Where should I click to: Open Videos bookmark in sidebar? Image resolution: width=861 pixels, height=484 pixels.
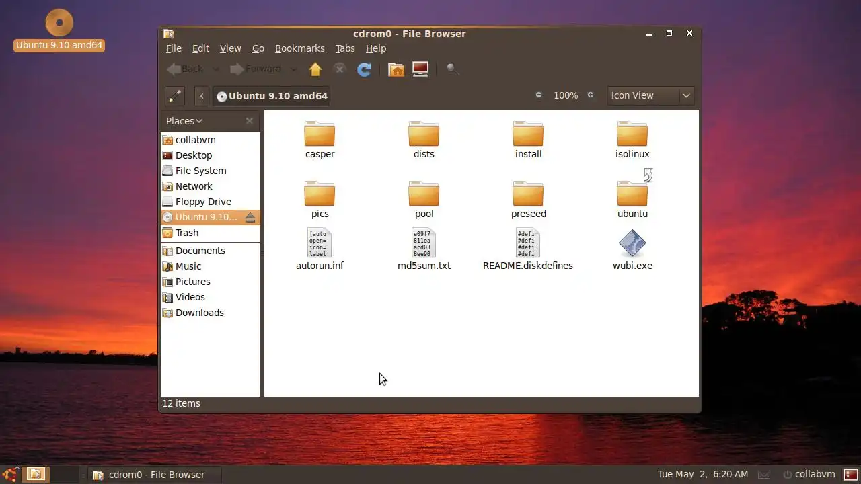tap(210, 297)
